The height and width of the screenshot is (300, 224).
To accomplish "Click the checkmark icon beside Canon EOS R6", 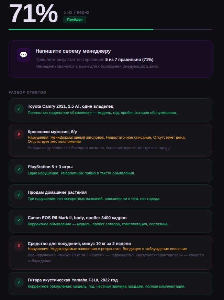I will tap(19, 220).
